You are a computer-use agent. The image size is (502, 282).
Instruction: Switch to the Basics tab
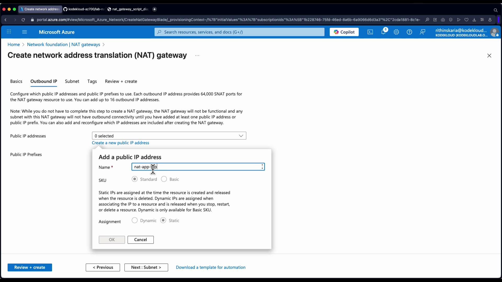click(x=16, y=81)
